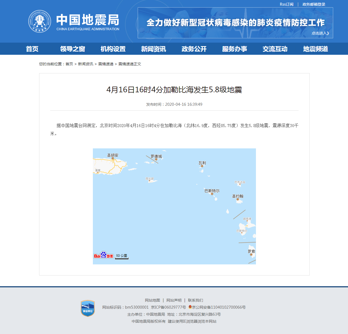Click the China Earthquake Administration emblem logo

pyautogui.click(x=40, y=21)
